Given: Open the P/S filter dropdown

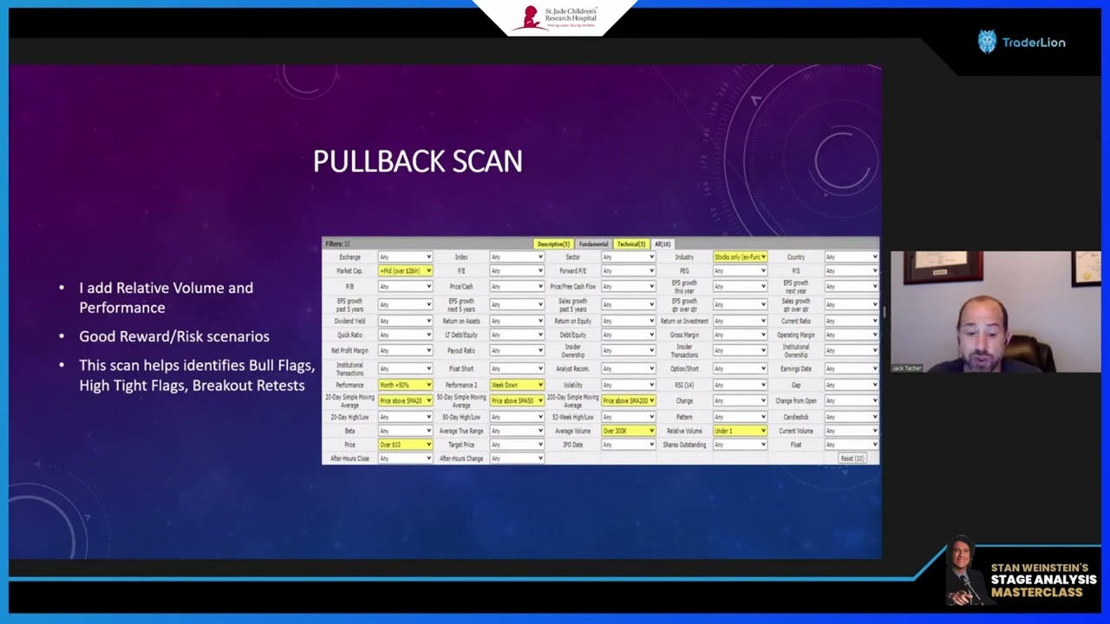Looking at the screenshot, I should 852,271.
